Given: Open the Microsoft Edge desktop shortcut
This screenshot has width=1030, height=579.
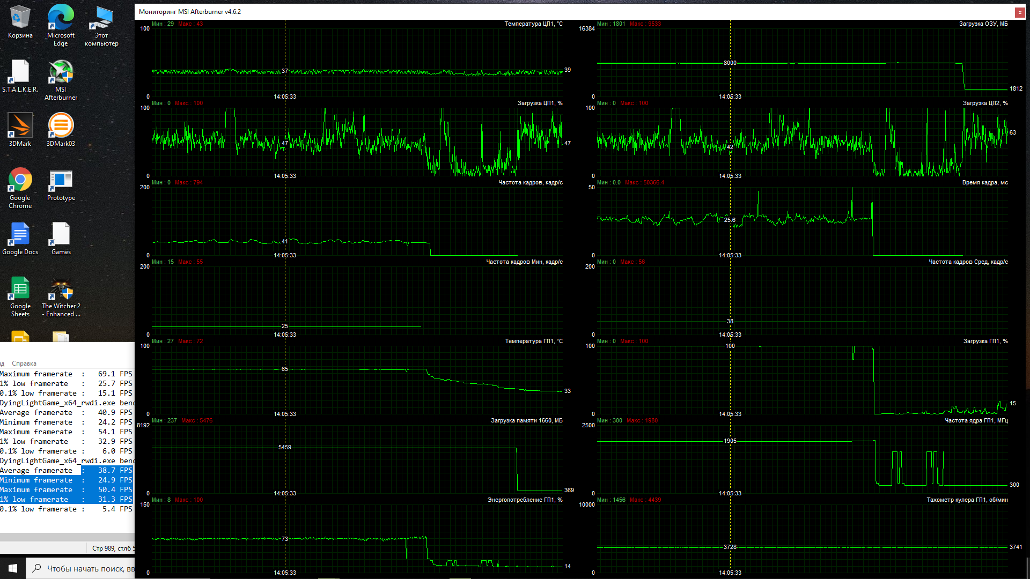Looking at the screenshot, I should point(61,18).
